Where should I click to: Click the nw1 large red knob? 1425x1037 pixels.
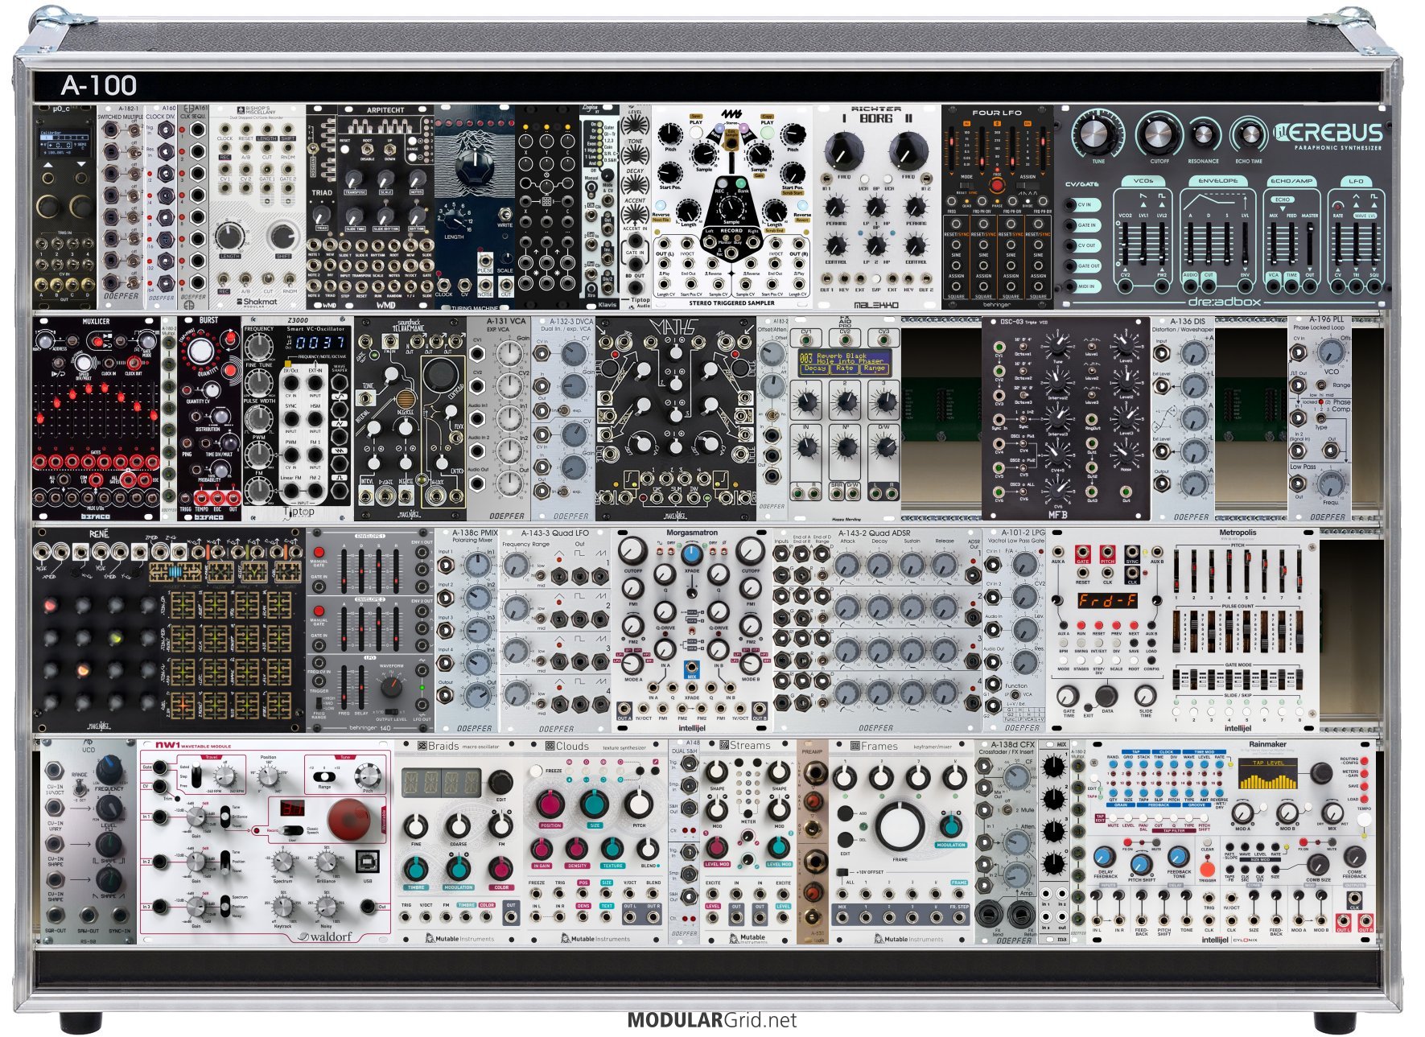(x=350, y=821)
